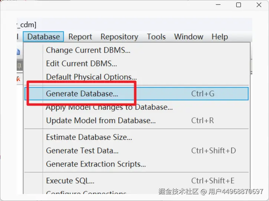Choose Update Model from Database

pyautogui.click(x=101, y=121)
